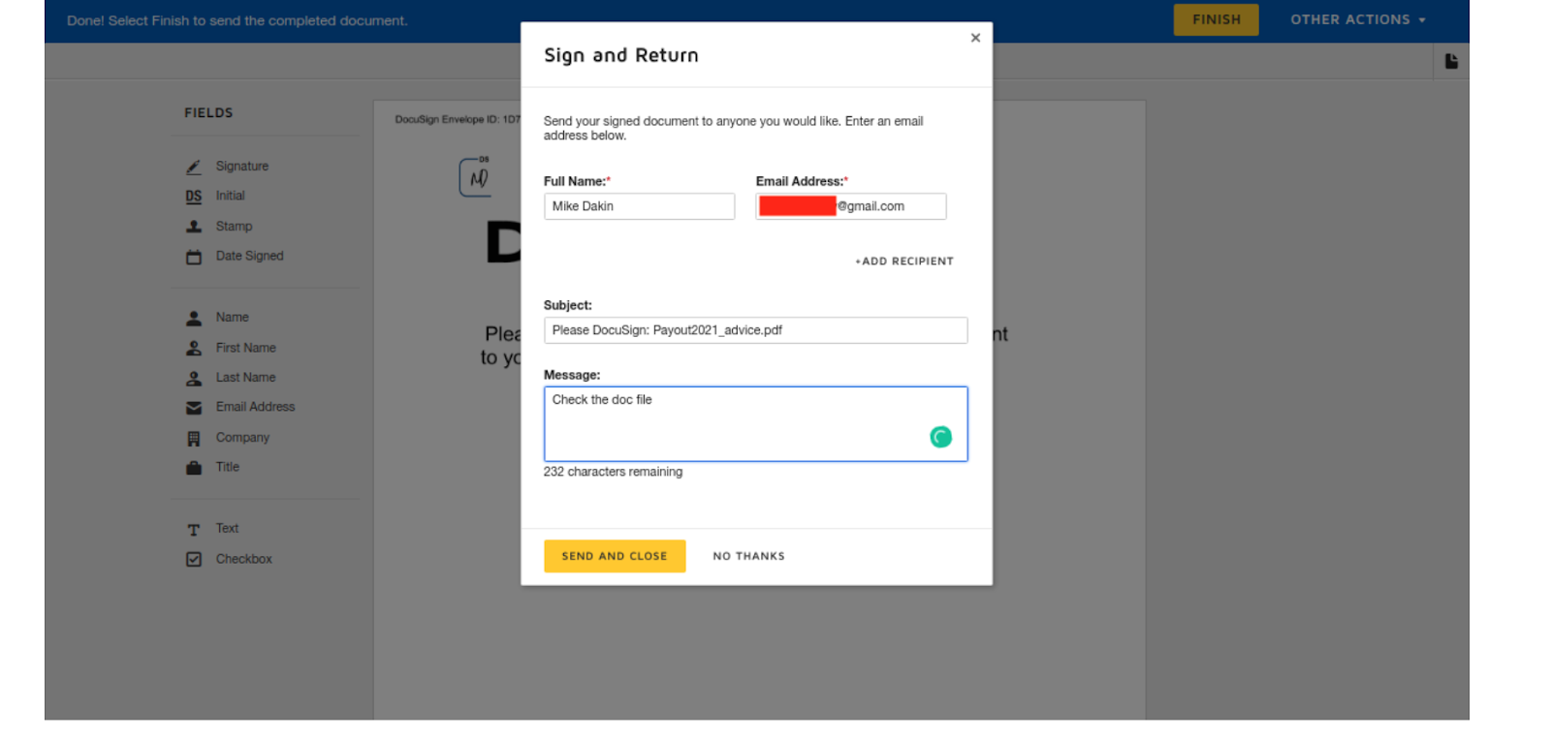Click the Email Address input field
Screen dimensions: 1551x739
tap(851, 206)
